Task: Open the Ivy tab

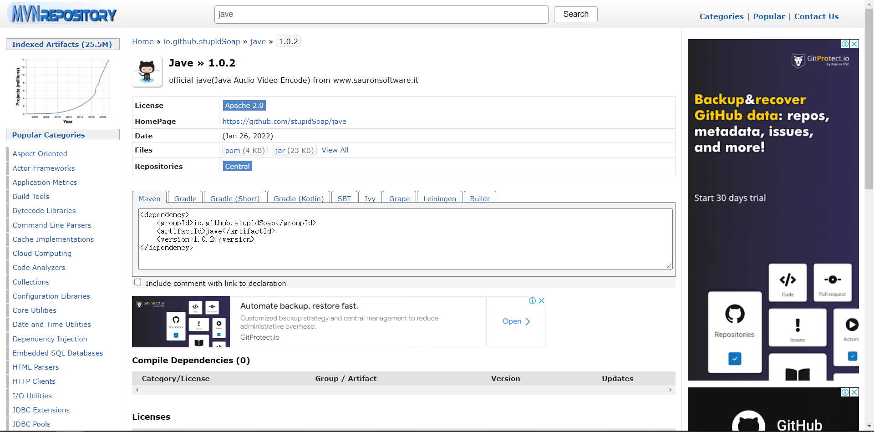Action: [x=370, y=198]
